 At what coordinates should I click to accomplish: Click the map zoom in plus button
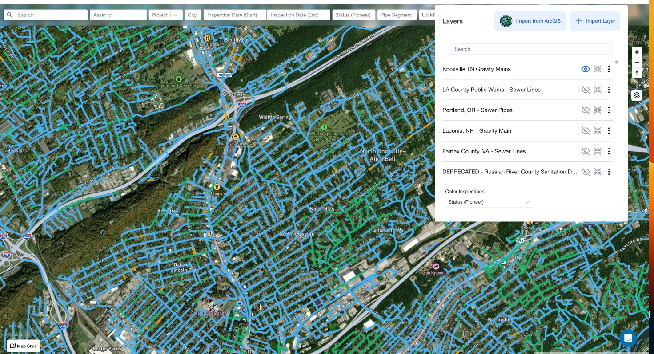pos(637,52)
